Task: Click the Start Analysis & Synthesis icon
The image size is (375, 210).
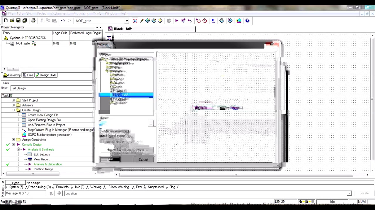Action: point(183,21)
